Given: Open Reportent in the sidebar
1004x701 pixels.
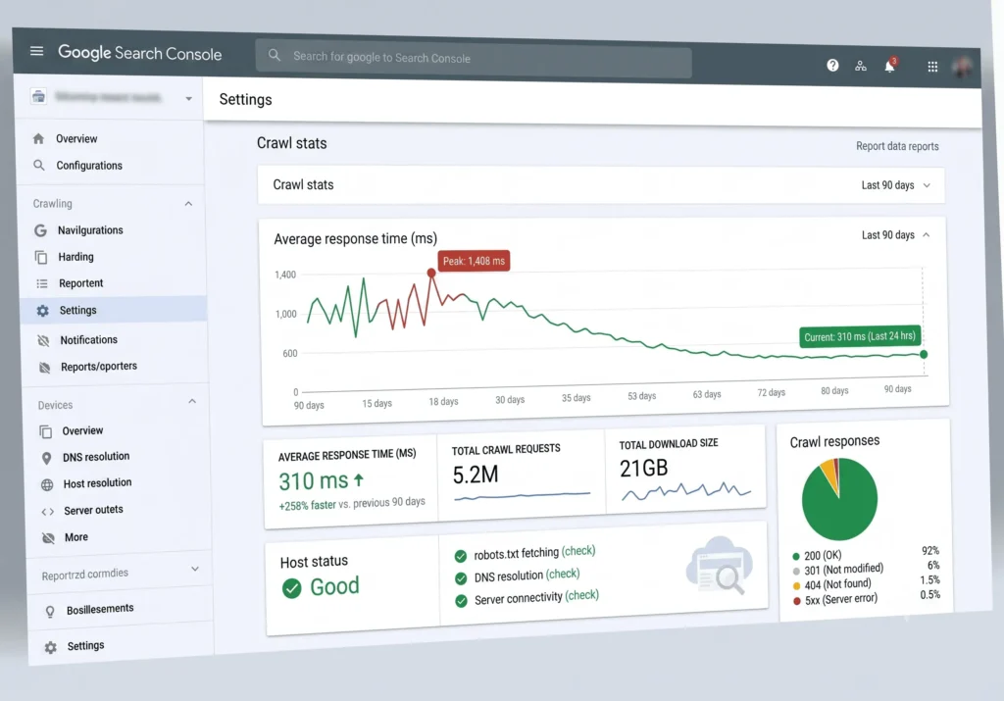Looking at the screenshot, I should tap(80, 283).
